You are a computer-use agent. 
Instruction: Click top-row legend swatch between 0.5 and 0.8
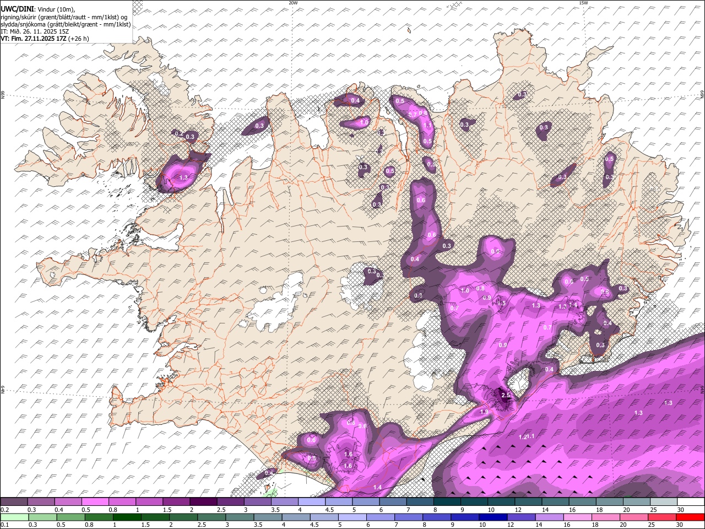tap(95, 501)
